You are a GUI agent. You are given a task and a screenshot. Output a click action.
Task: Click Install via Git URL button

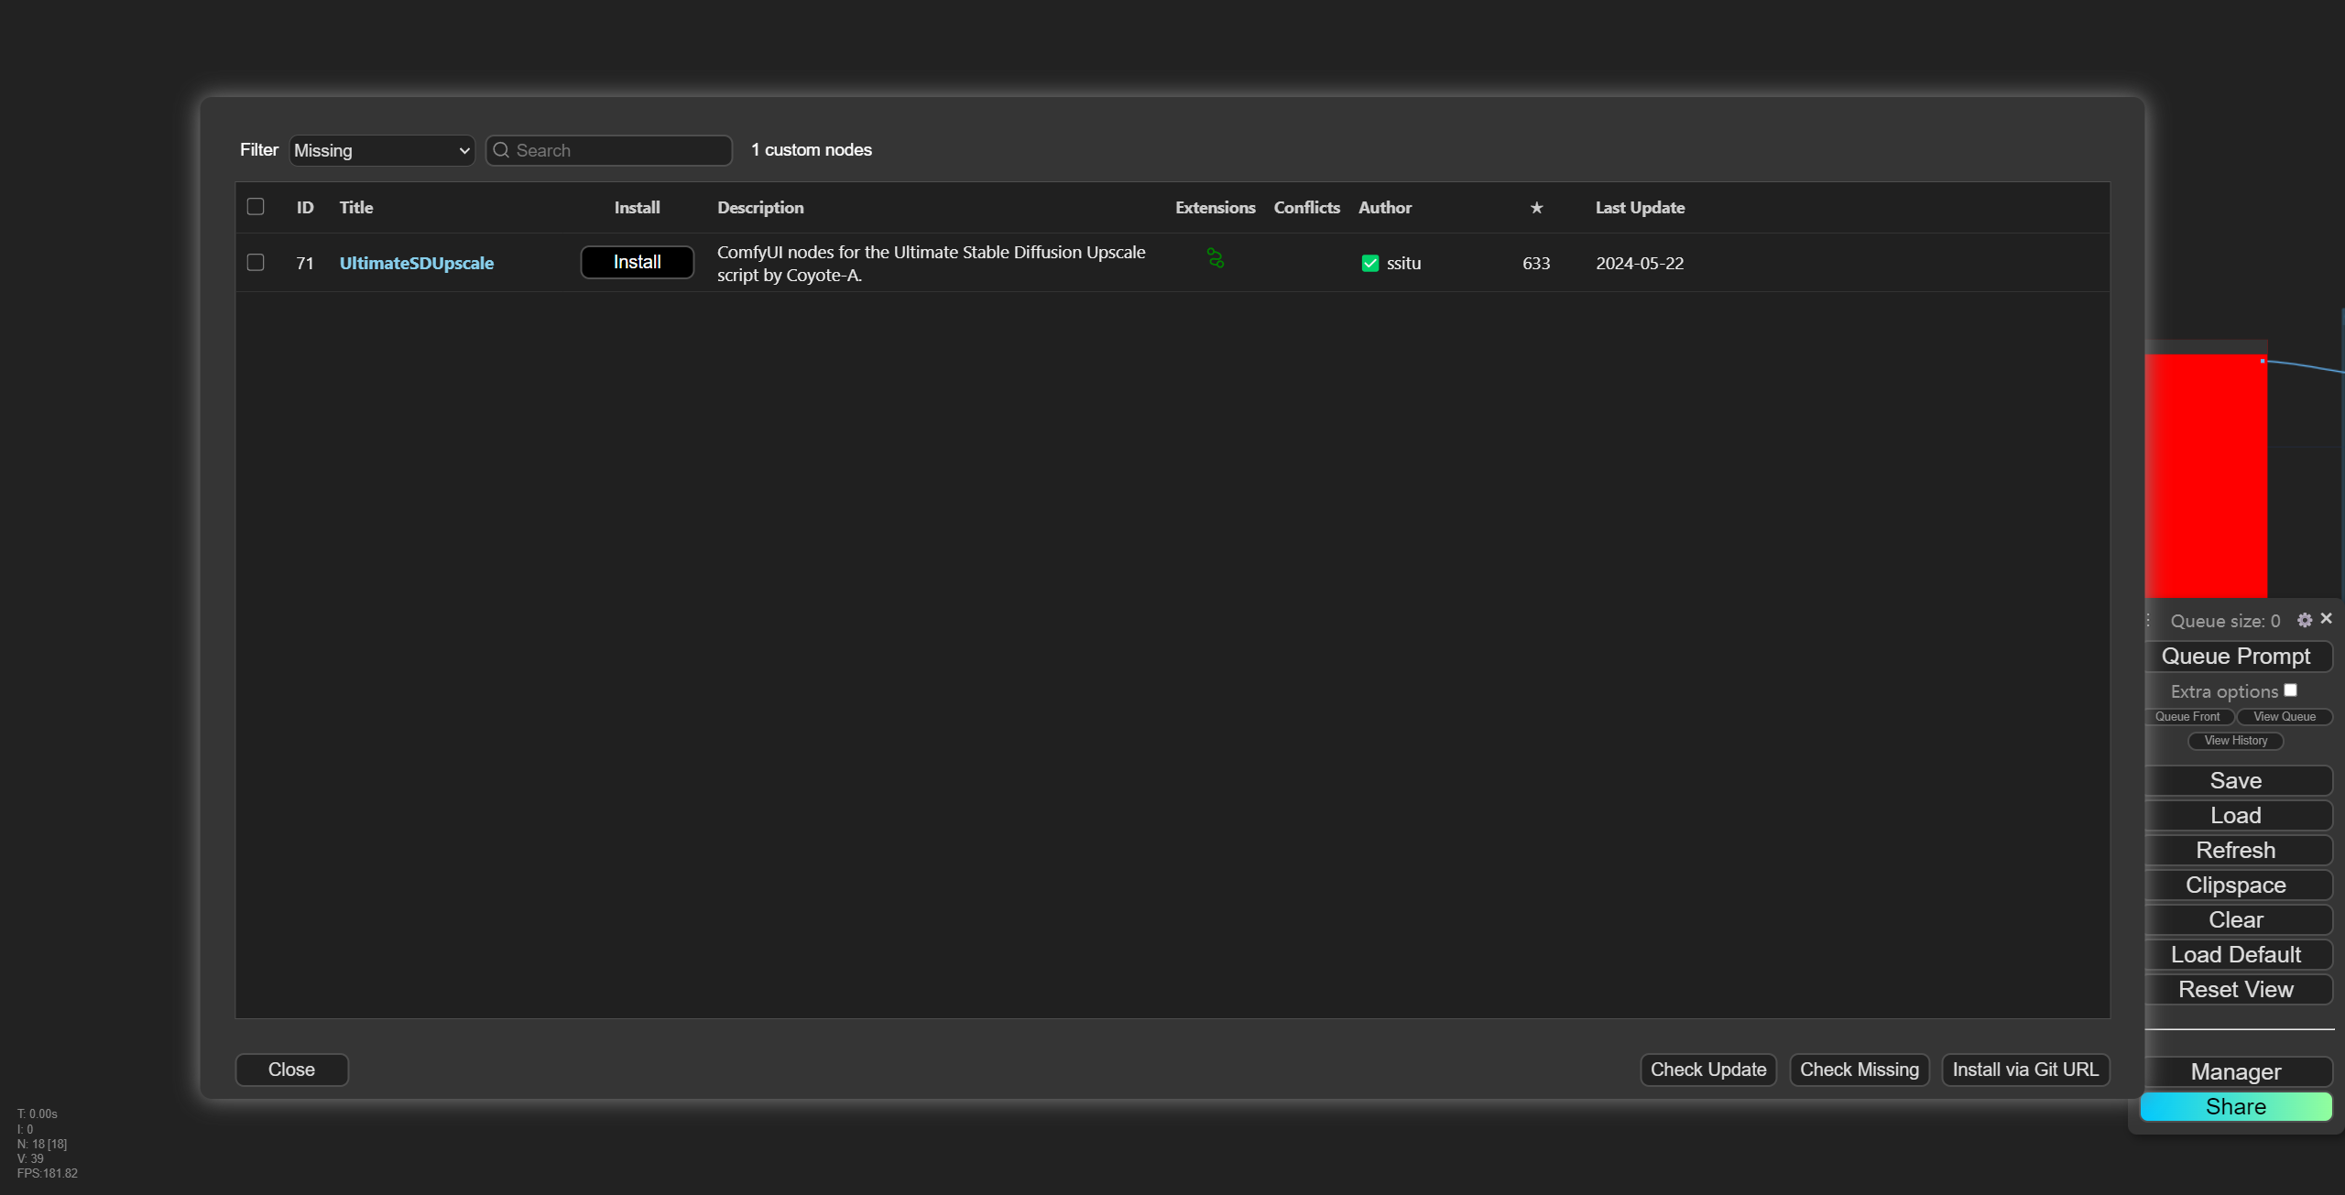pos(2025,1070)
